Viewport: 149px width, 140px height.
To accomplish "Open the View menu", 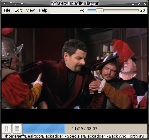I will pyautogui.click(x=30, y=10).
